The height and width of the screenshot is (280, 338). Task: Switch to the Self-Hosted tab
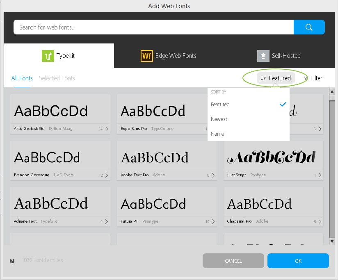coord(279,56)
